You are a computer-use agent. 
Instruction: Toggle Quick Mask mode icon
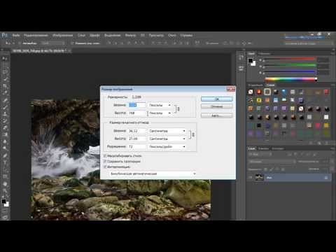click(5, 211)
